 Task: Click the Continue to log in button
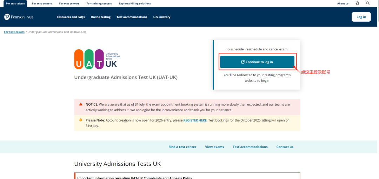pos(257,62)
